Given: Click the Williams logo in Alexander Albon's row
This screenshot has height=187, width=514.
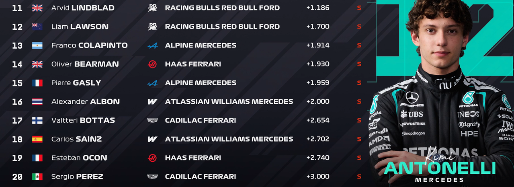Looking at the screenshot, I should pyautogui.click(x=152, y=102).
